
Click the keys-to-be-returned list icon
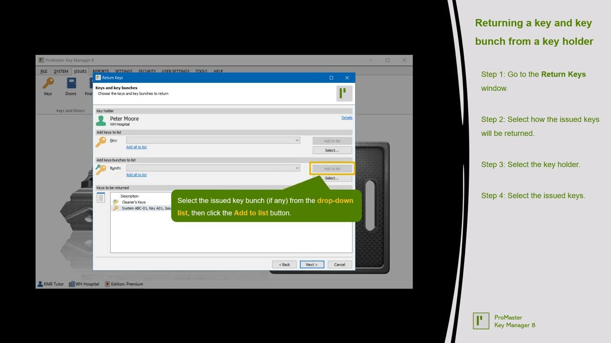tap(101, 197)
